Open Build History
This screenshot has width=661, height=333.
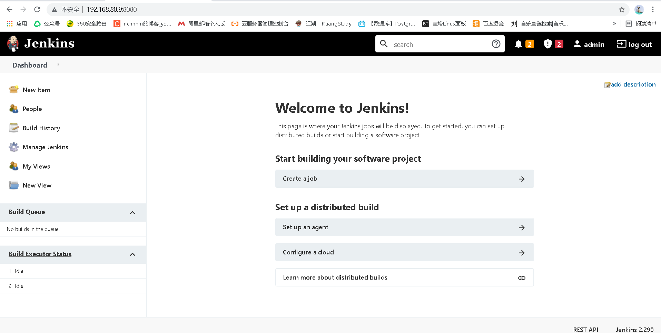point(41,128)
